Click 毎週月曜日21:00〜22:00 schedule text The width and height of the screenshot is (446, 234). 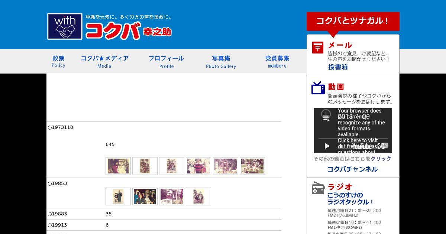point(354,211)
